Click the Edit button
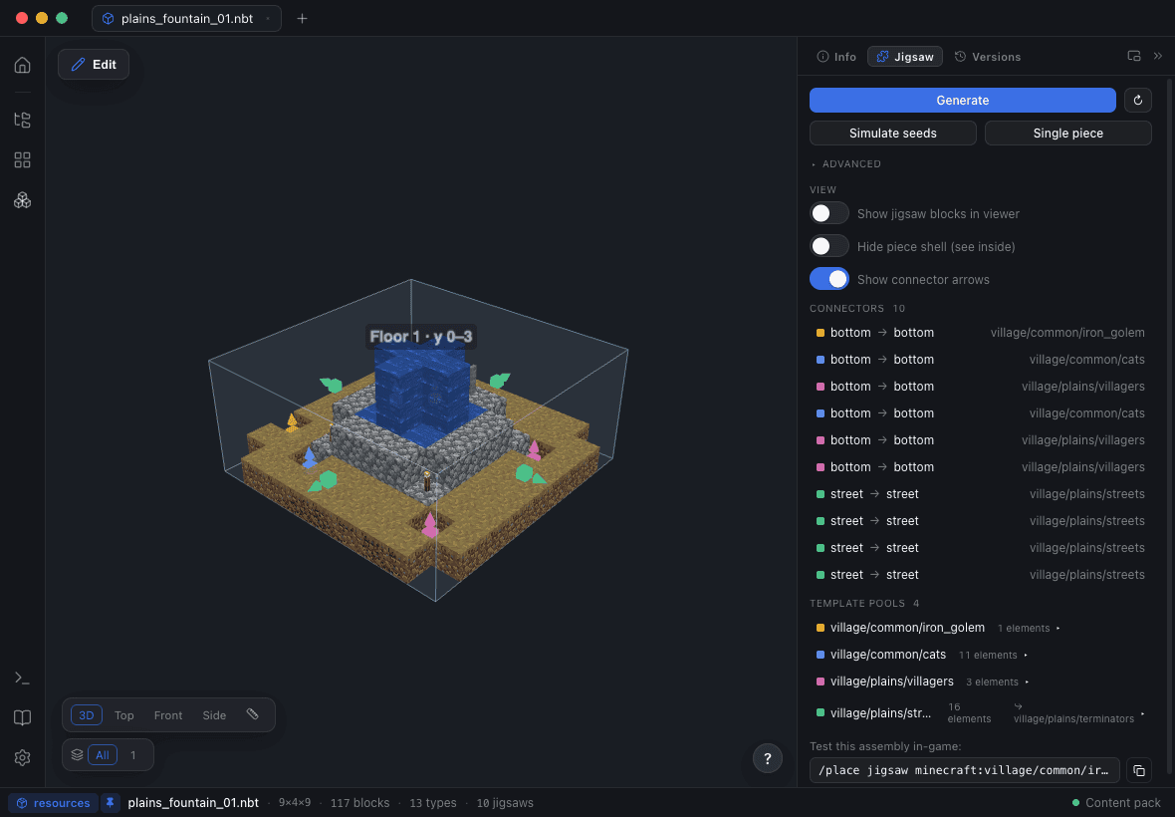Viewport: 1175px width, 817px height. pos(94,65)
